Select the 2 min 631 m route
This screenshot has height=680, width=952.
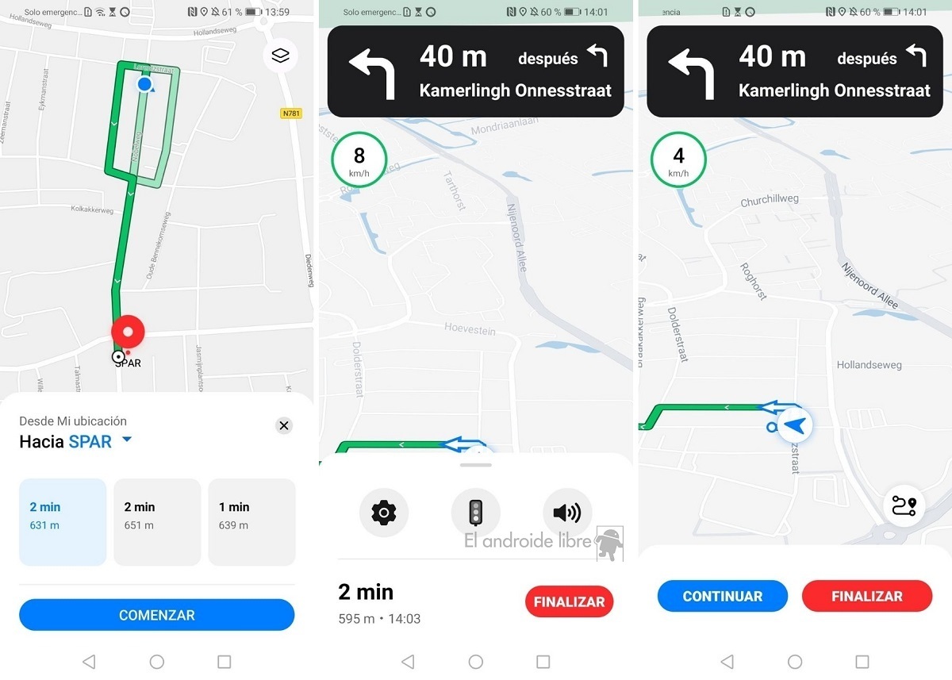(x=63, y=522)
